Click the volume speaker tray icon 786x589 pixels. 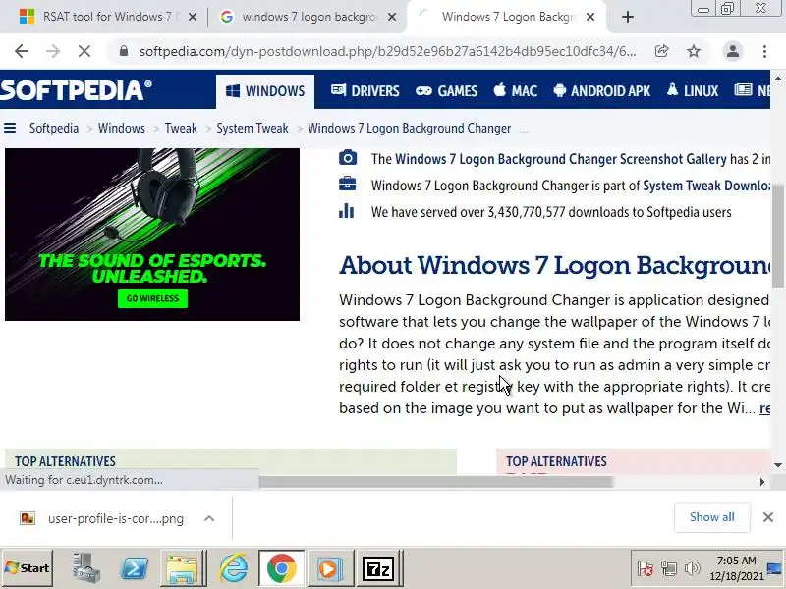pos(693,568)
